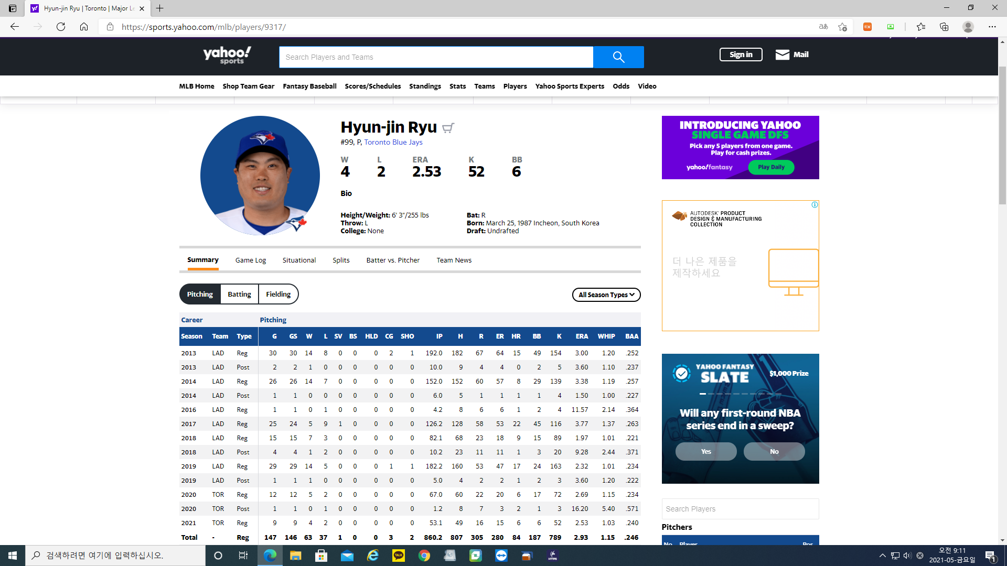The image size is (1007, 566).
Task: Show hidden system tray icons
Action: (x=882, y=556)
